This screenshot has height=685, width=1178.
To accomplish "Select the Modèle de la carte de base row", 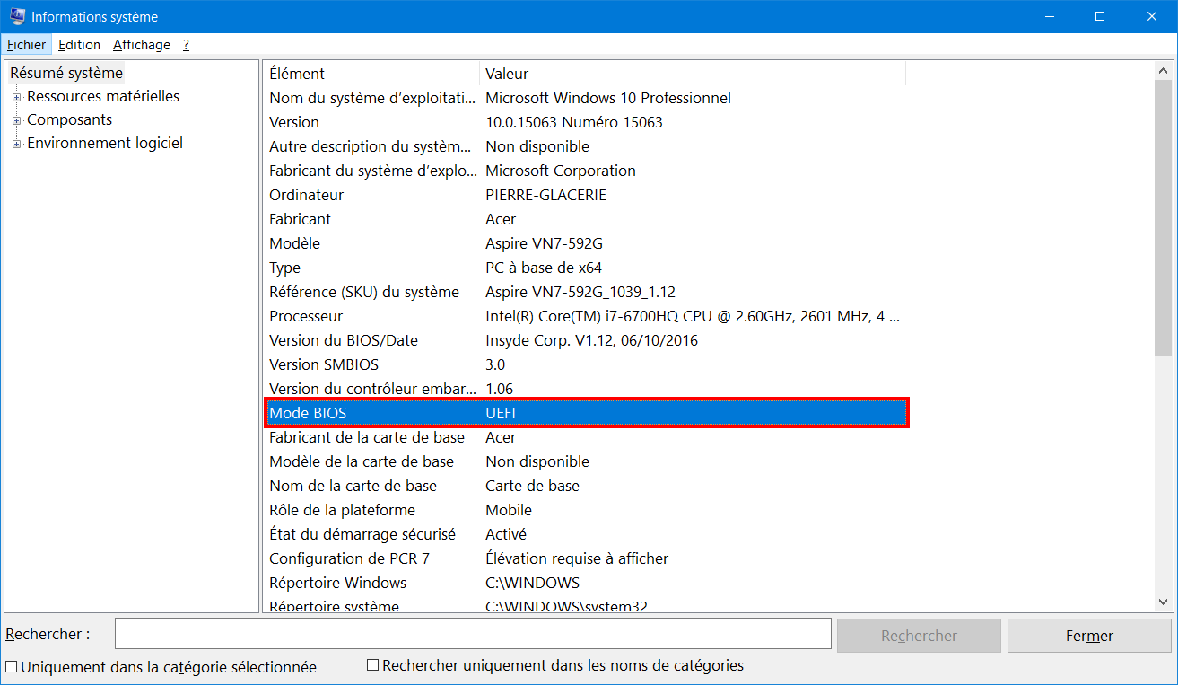I will point(585,461).
